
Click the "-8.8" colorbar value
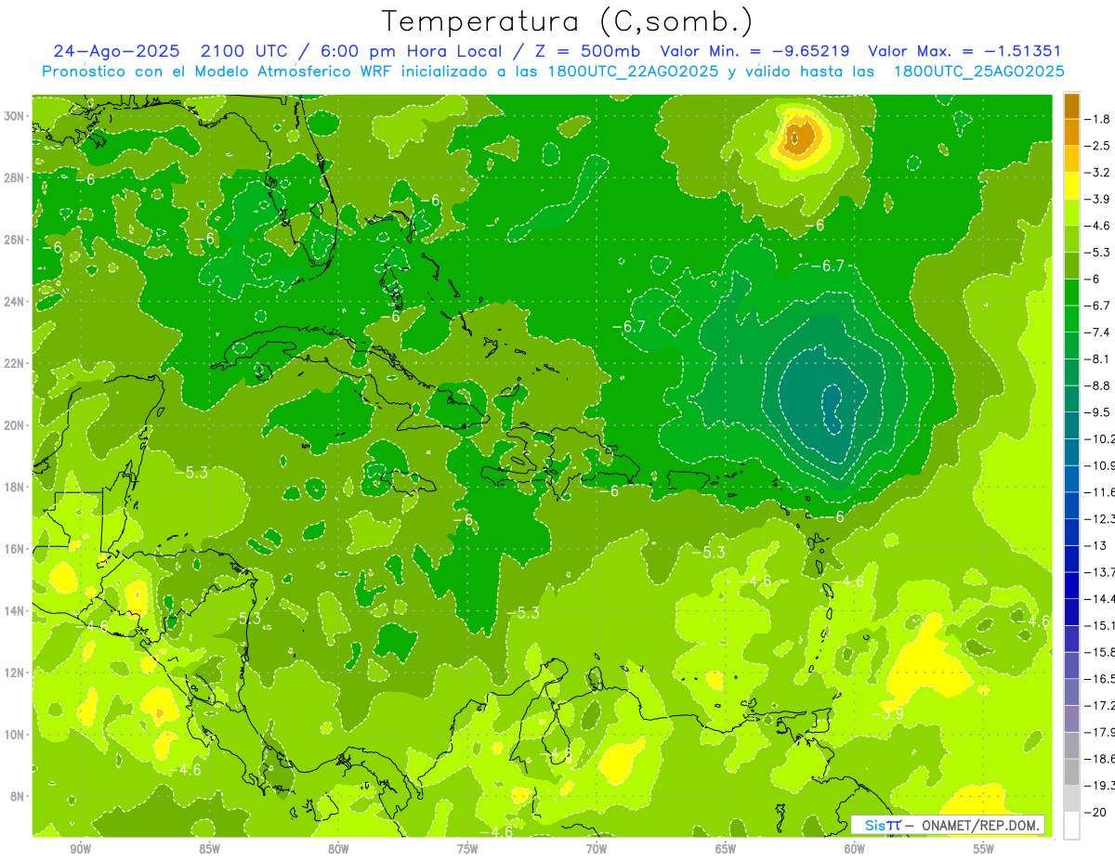[x=1098, y=385]
